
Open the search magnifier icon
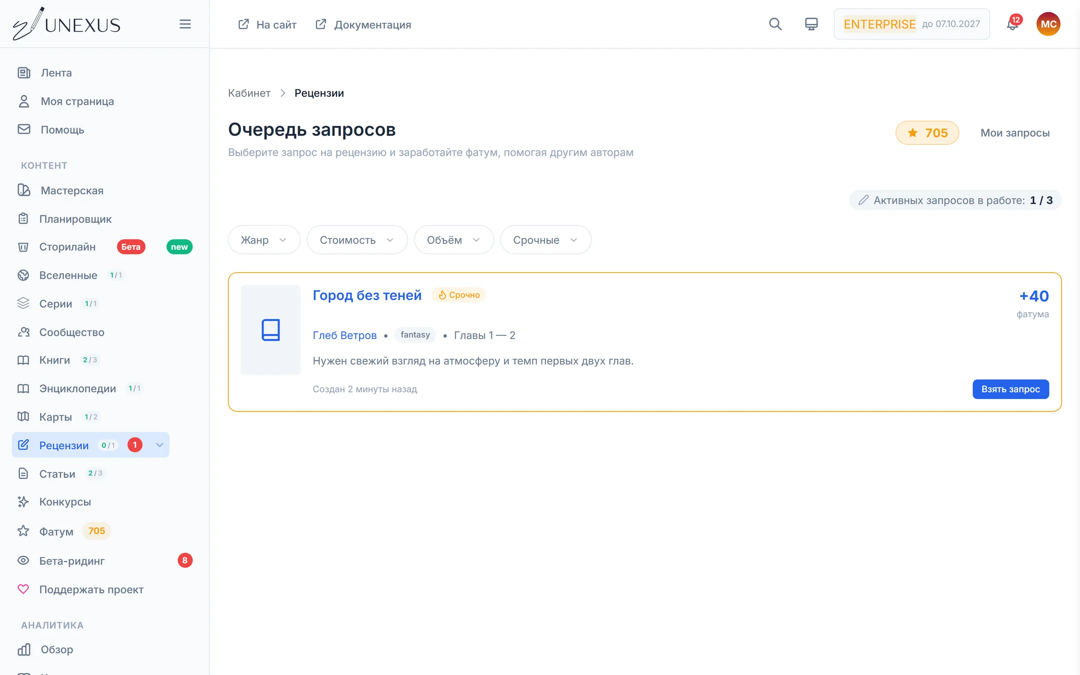[775, 24]
